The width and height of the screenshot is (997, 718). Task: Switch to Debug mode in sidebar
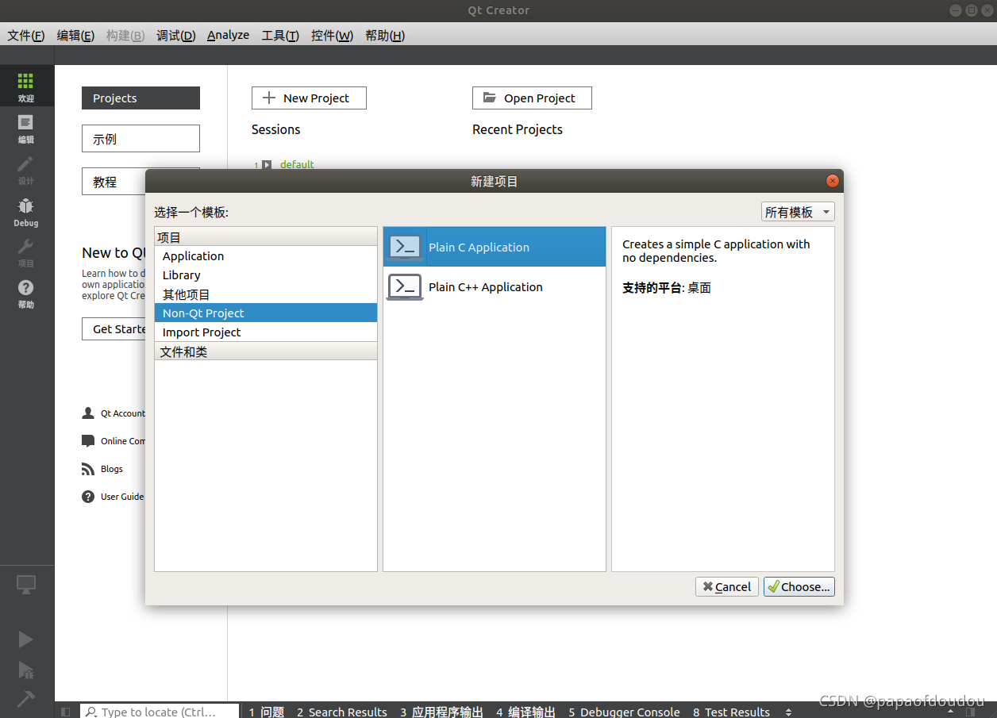point(26,212)
